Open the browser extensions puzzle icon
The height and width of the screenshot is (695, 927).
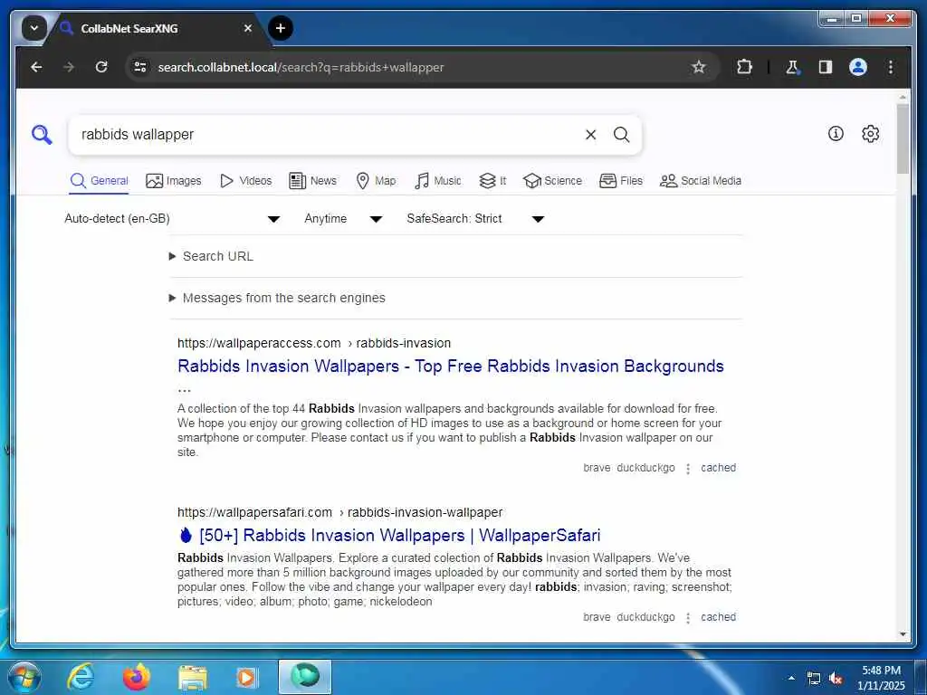pos(744,67)
